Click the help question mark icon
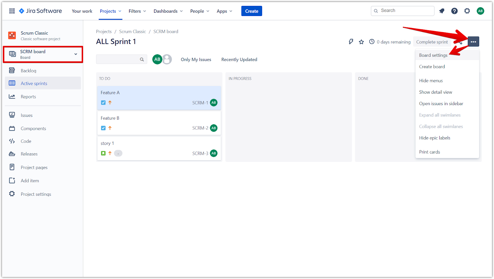This screenshot has width=494, height=279. point(454,11)
